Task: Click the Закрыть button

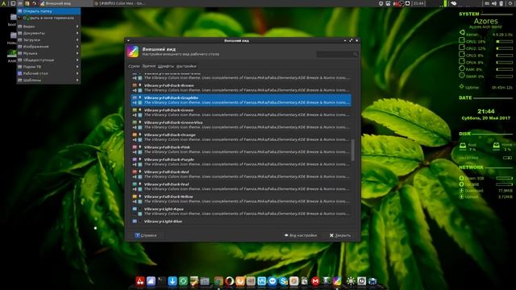Action: pyautogui.click(x=340, y=235)
